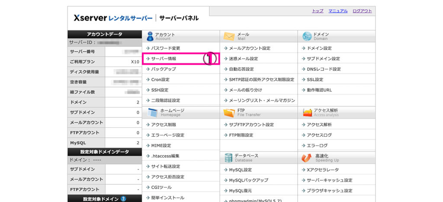Open MySQL復元
This screenshot has height=202, width=443.
[x=241, y=190]
